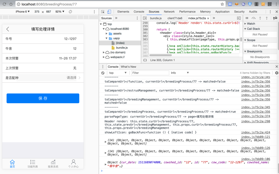Switch to the Elements tab
The image size is (279, 174).
123,12
